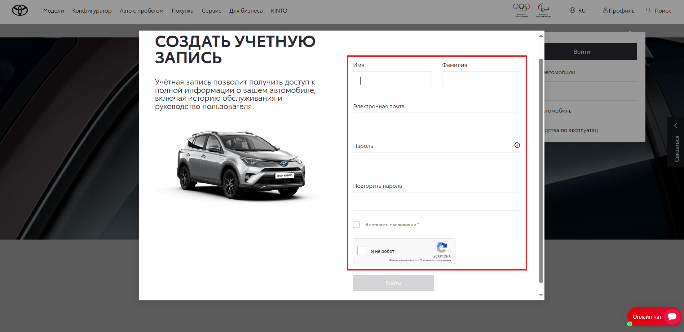The width and height of the screenshot is (684, 332).
Task: Click the Toyota logo icon
Action: [20, 10]
